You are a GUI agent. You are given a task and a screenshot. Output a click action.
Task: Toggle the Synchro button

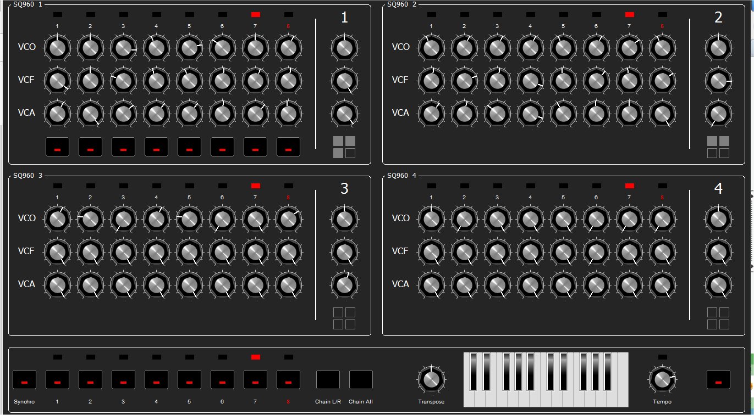pos(24,379)
